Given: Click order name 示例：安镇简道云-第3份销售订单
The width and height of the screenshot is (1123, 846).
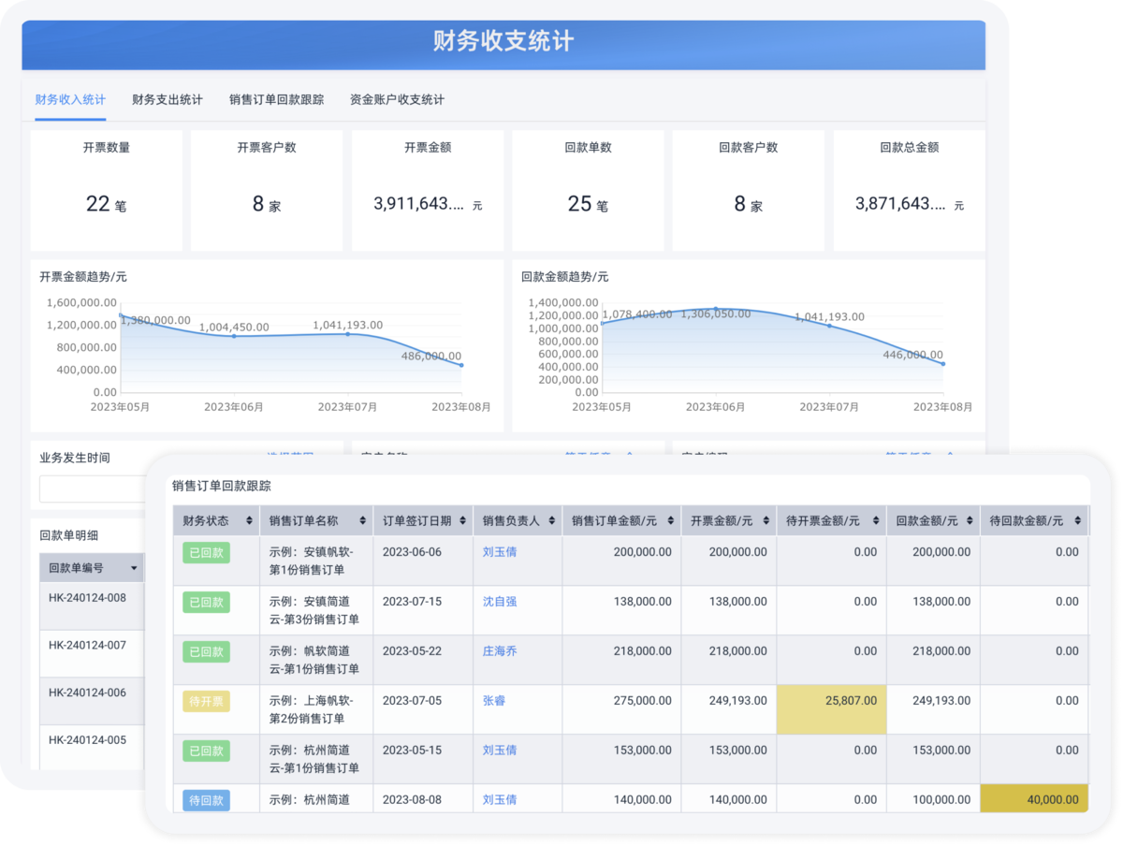Looking at the screenshot, I should 314,610.
